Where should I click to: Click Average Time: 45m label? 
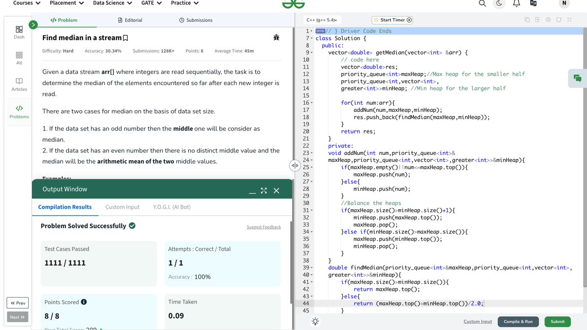234,51
